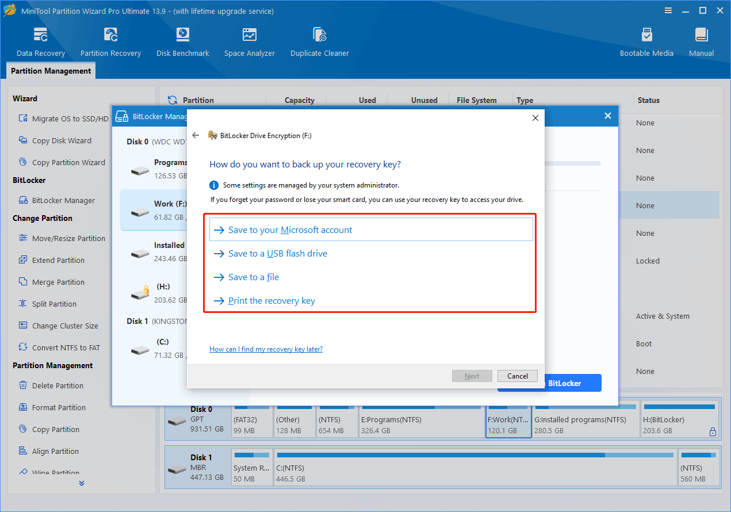
Task: Sort by Capacity column header
Action: click(300, 100)
